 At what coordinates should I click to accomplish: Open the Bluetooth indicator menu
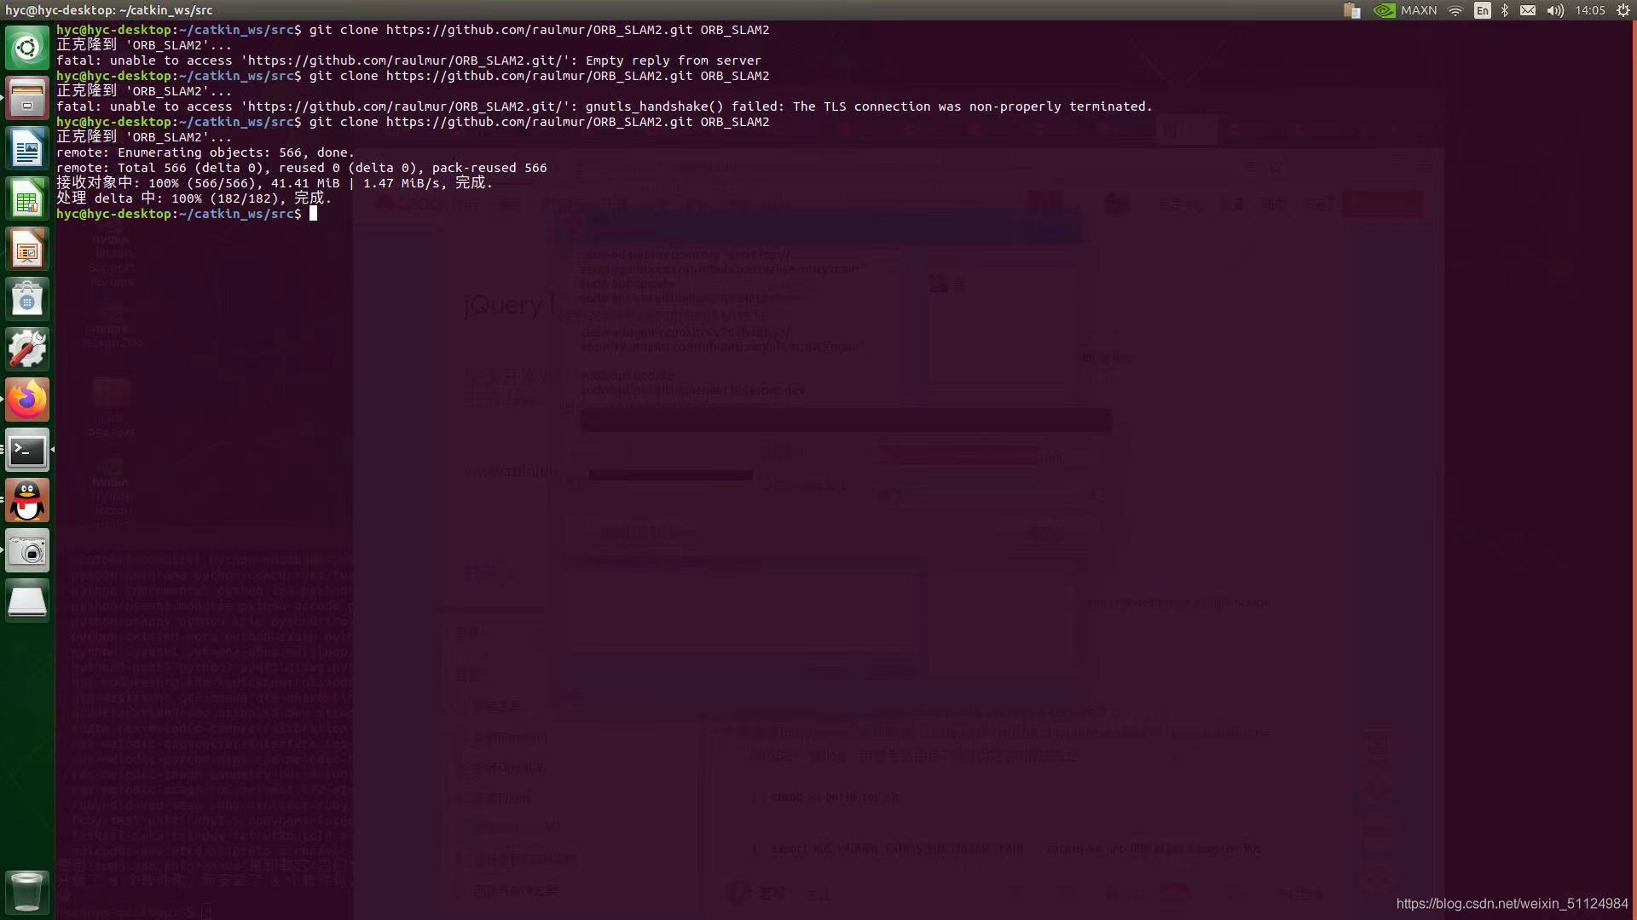[1505, 10]
